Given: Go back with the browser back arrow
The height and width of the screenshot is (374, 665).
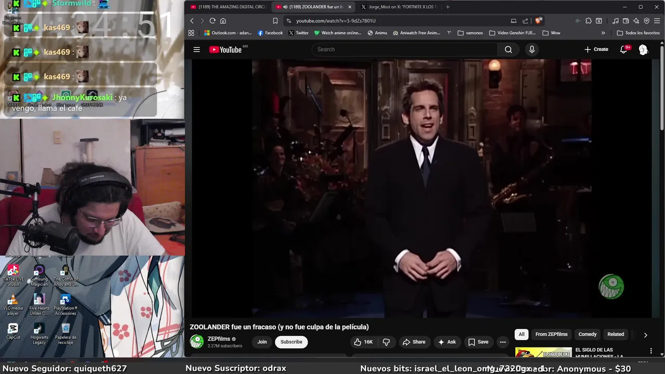Looking at the screenshot, I should coord(192,21).
